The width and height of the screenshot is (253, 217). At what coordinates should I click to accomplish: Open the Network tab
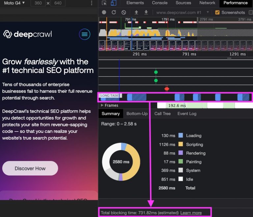pyautogui.click(x=207, y=3)
